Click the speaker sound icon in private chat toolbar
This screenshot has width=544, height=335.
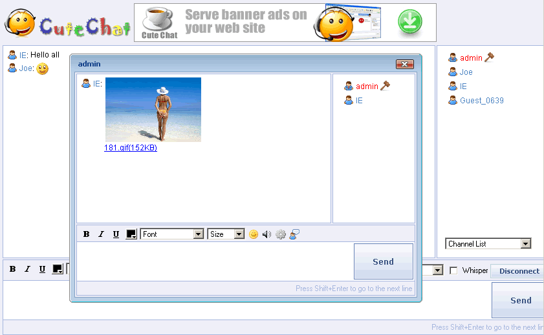(x=267, y=234)
